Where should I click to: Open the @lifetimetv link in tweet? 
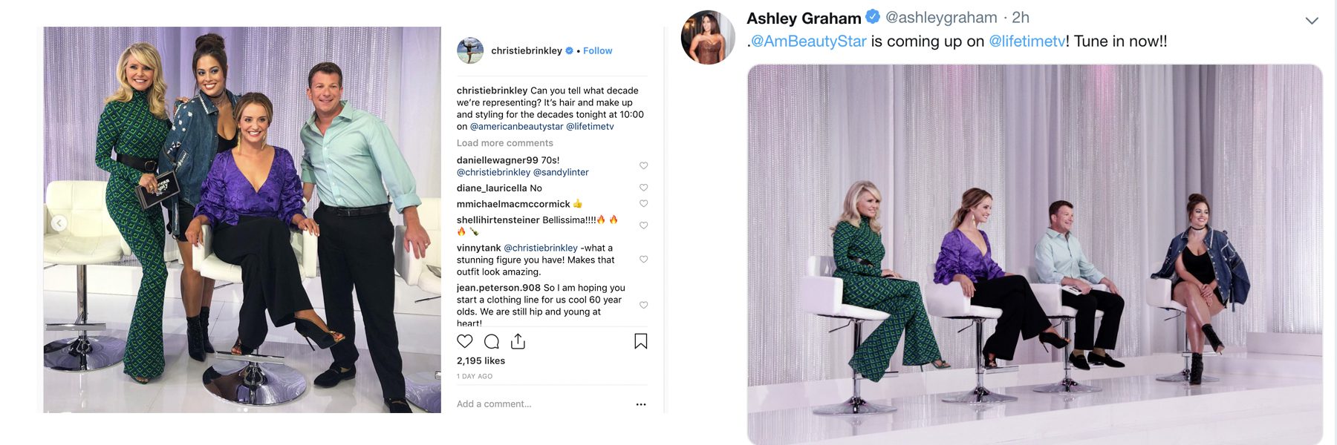(1027, 42)
